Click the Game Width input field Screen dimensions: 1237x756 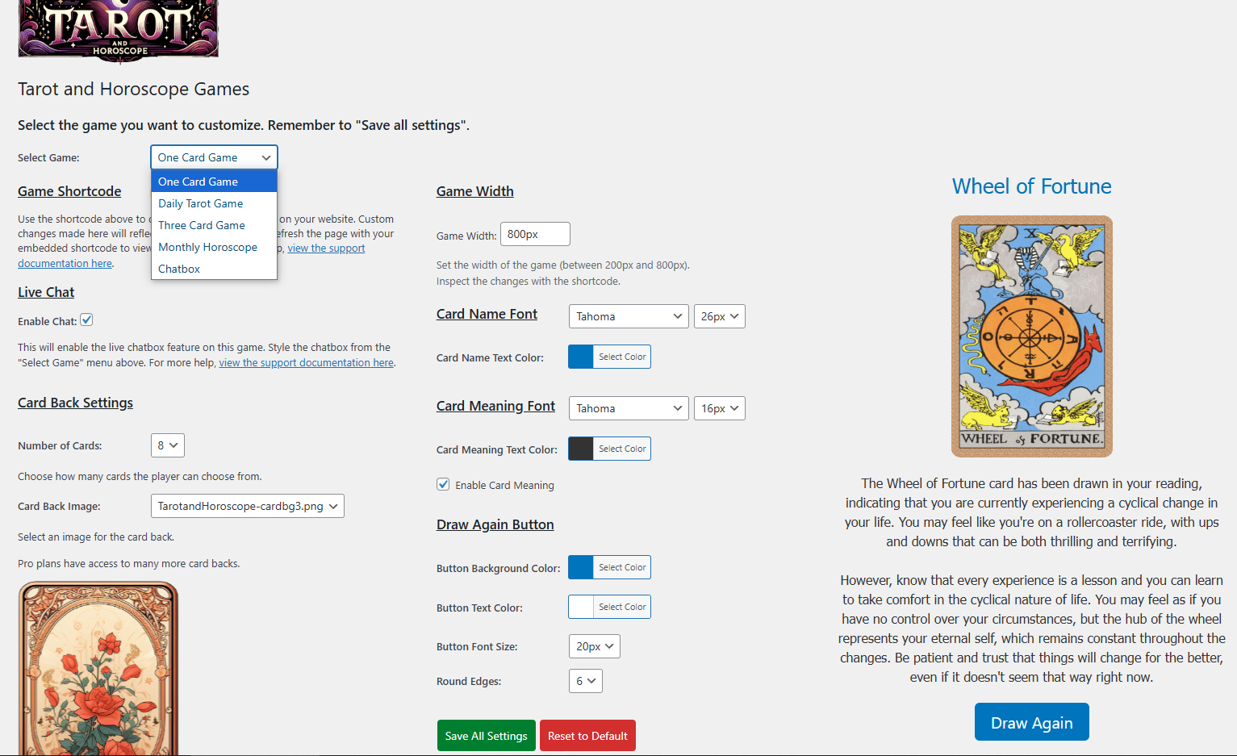(x=535, y=234)
